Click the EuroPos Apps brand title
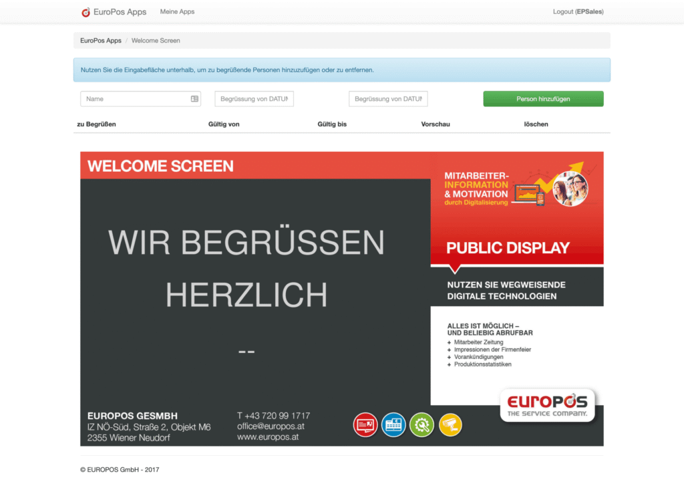 pos(120,12)
